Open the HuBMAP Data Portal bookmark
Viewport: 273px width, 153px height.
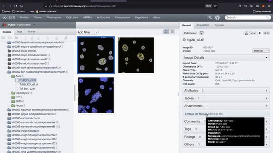tap(46, 11)
